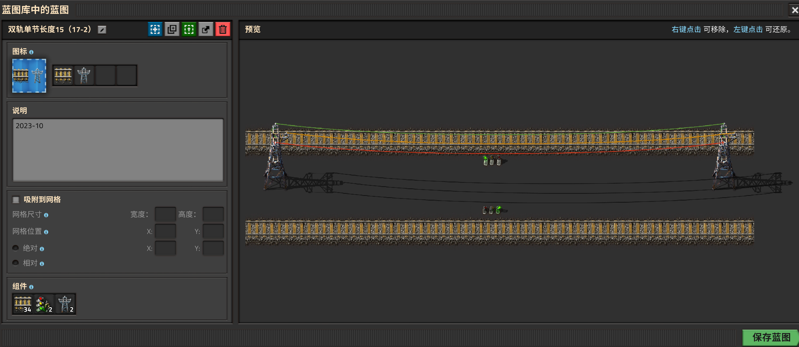Click the empty third icon slot
The width and height of the screenshot is (799, 347).
[105, 75]
